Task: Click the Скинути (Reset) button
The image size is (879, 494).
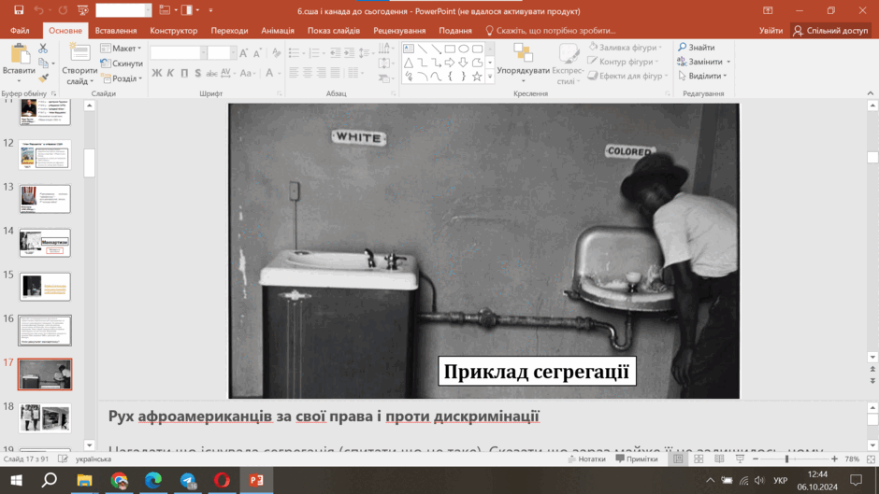Action: coord(121,64)
